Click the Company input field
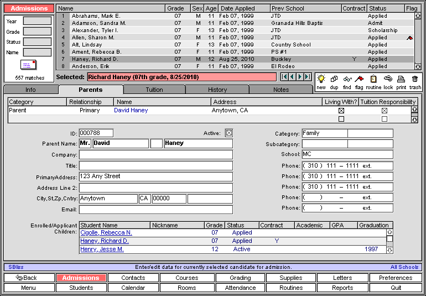Screen dimensions: 426x296 pyautogui.click(x=156, y=155)
